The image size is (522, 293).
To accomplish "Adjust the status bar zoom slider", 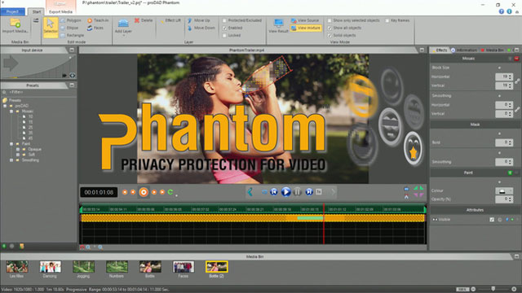I will [x=493, y=289].
